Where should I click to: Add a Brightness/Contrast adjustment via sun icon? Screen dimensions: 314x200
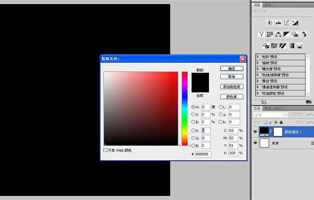(270, 23)
